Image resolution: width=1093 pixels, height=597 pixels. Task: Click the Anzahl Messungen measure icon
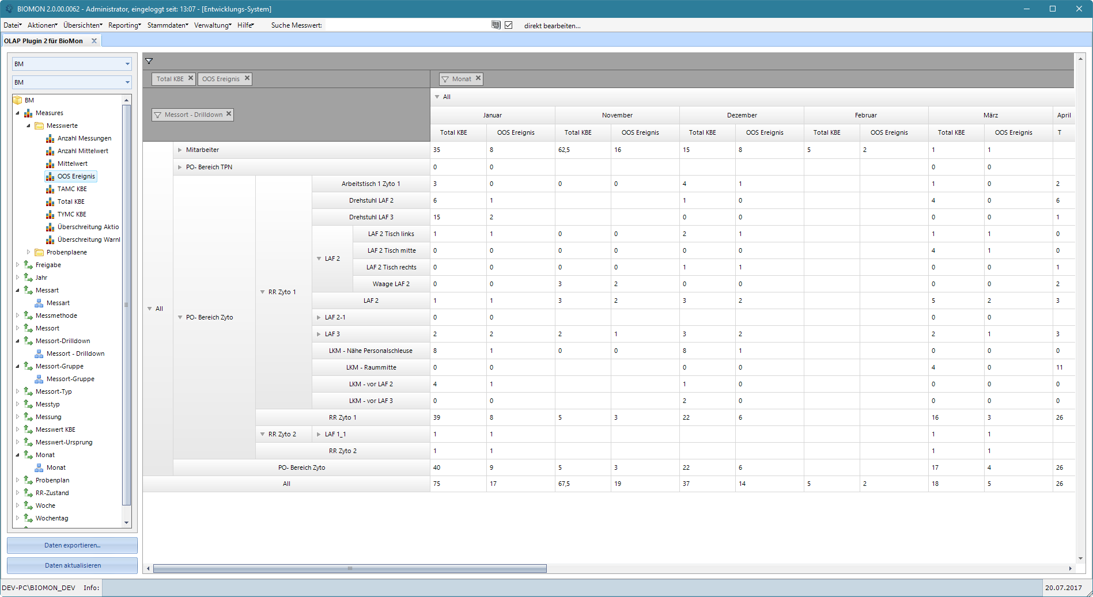tap(50, 139)
